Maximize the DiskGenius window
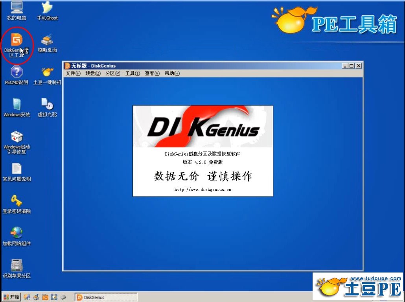This screenshot has width=405, height=302. pyautogui.click(x=351, y=66)
